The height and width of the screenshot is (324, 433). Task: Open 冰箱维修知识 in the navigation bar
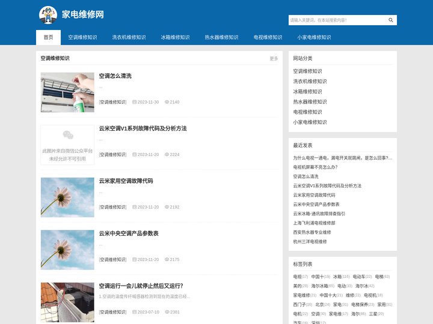175,37
